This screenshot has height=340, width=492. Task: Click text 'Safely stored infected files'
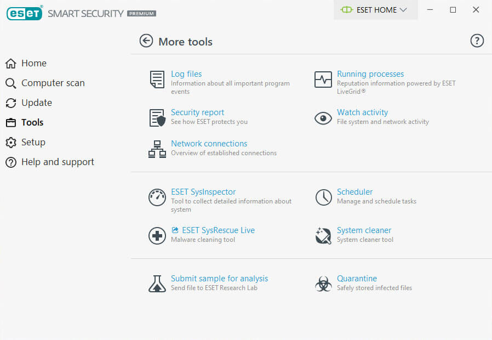374,288
